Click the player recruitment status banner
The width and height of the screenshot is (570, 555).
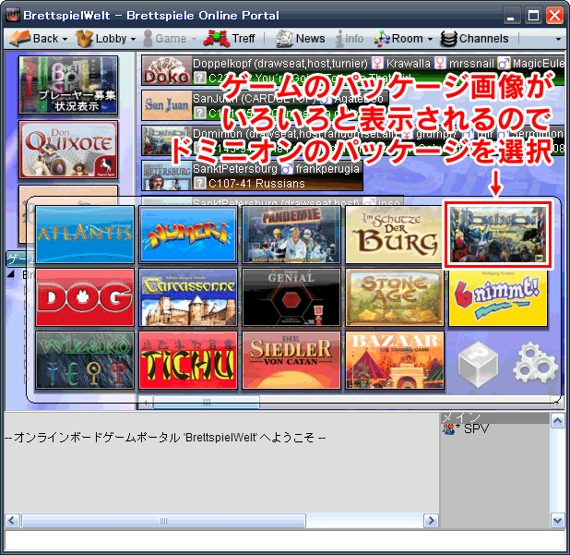68,84
